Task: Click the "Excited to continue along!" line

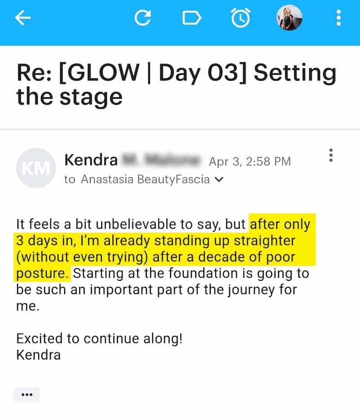Action: click(99, 339)
